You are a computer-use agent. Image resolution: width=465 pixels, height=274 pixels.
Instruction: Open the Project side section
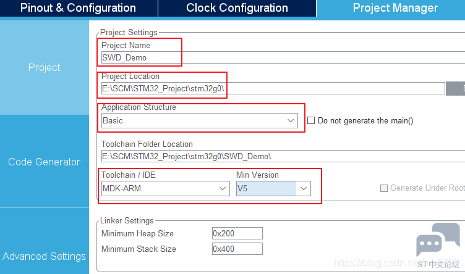(x=44, y=67)
